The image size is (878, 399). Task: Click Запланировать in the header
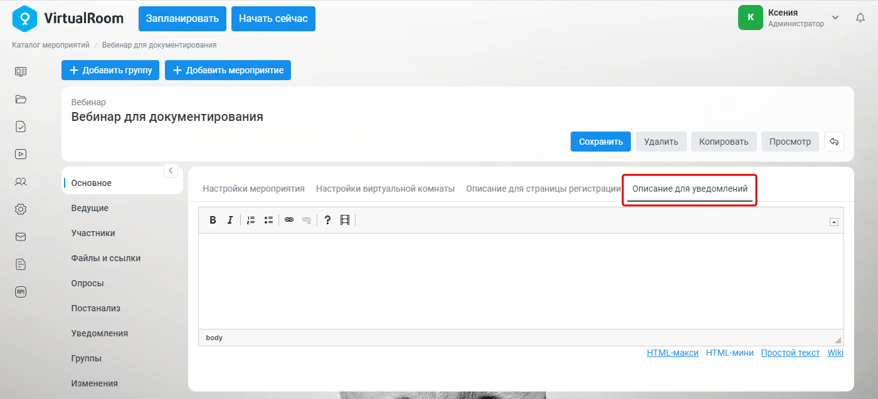coord(182,19)
